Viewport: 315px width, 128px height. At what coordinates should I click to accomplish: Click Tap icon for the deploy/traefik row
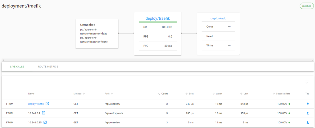tap(307, 104)
